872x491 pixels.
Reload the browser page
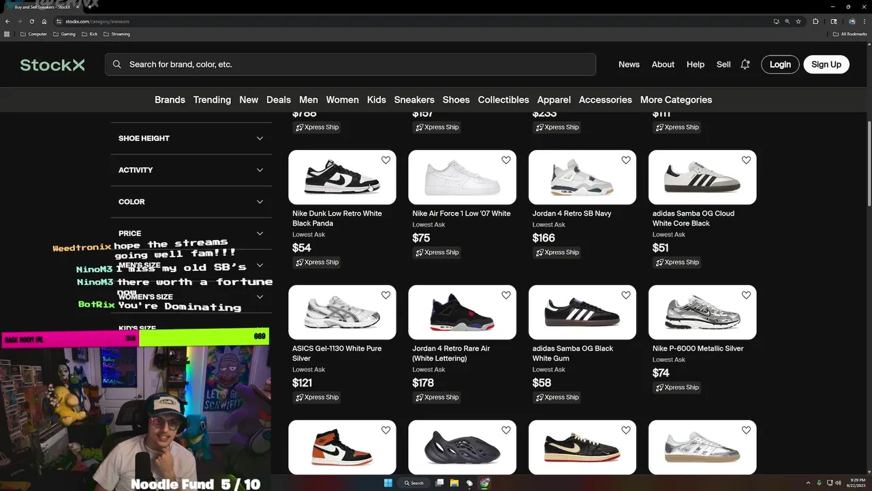(x=32, y=21)
